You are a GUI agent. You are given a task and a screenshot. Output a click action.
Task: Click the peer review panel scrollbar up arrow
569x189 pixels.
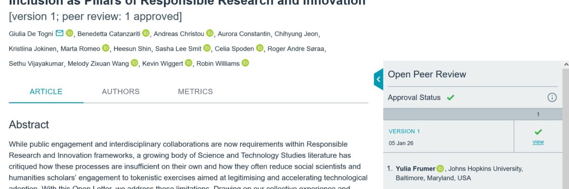566,64
